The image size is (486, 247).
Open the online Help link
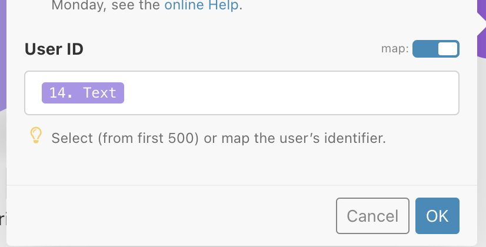(x=201, y=5)
